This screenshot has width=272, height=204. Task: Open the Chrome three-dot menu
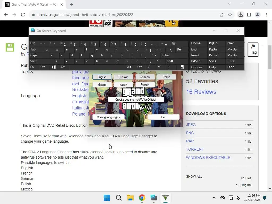(x=266, y=15)
